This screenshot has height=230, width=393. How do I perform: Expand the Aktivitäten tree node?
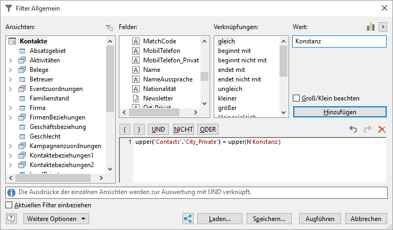[x=11, y=60]
